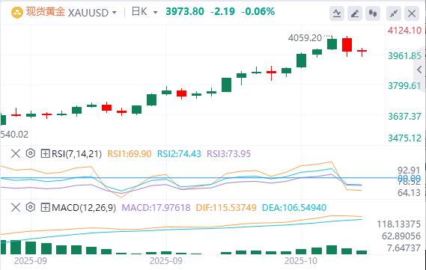Open RSI indicator settings

(31, 153)
